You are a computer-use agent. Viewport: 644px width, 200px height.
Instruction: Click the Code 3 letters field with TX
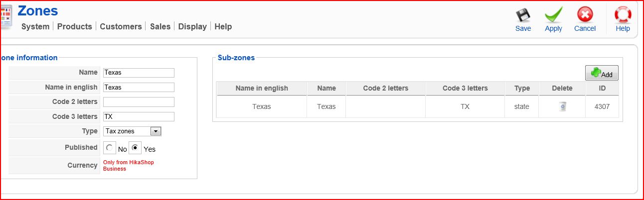[139, 117]
